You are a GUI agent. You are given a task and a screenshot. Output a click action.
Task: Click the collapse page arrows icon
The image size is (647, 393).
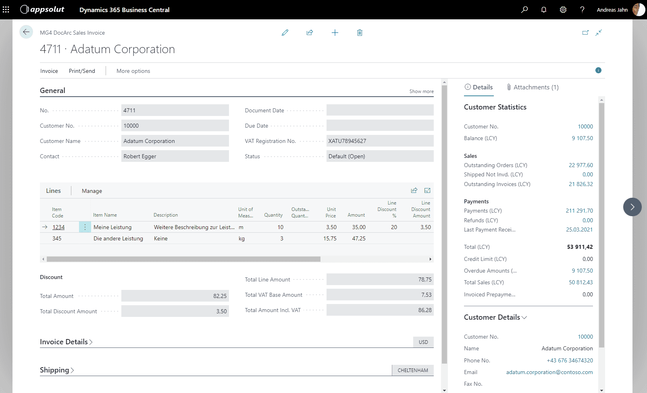[x=599, y=33]
